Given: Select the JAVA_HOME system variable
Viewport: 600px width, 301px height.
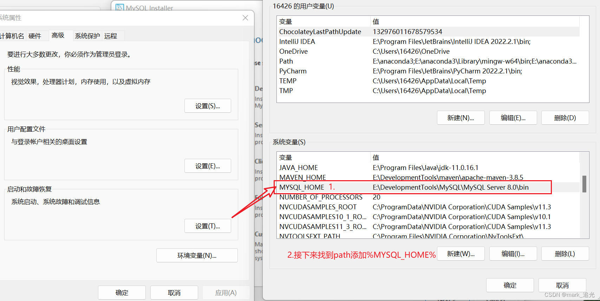Looking at the screenshot, I should 428,168.
